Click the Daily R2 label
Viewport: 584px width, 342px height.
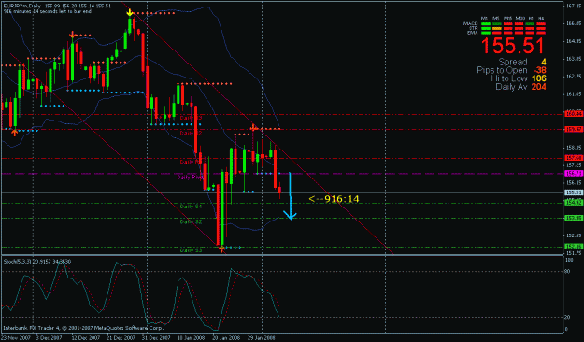191,133
